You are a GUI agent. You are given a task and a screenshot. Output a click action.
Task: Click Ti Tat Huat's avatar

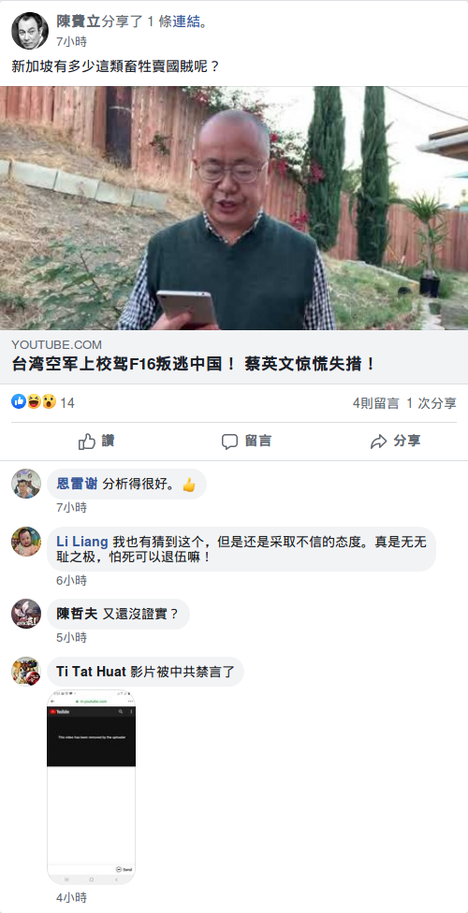26,672
